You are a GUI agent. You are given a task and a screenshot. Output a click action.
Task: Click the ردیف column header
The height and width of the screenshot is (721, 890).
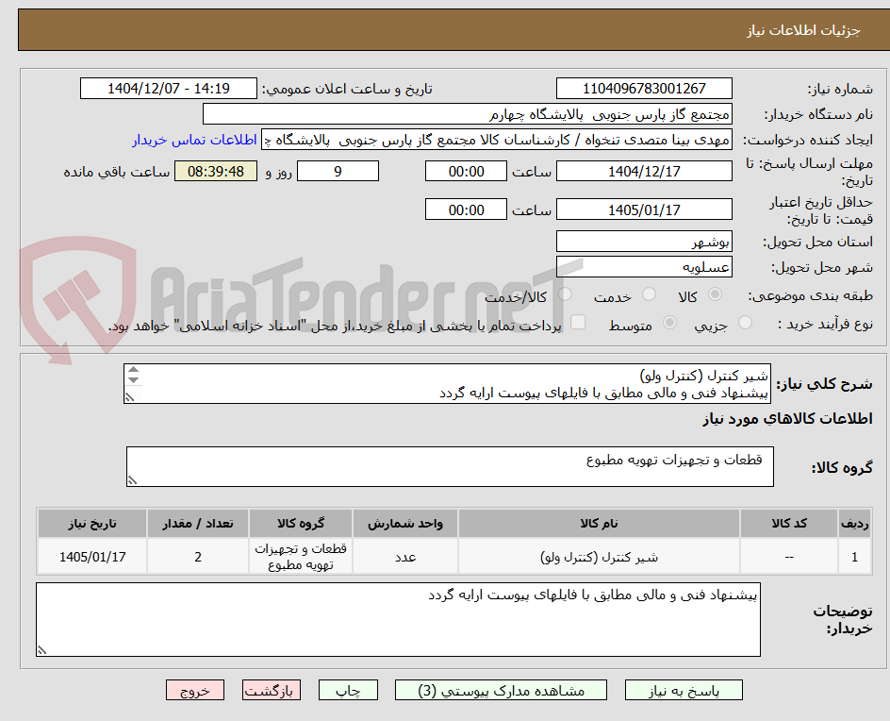[x=855, y=523]
